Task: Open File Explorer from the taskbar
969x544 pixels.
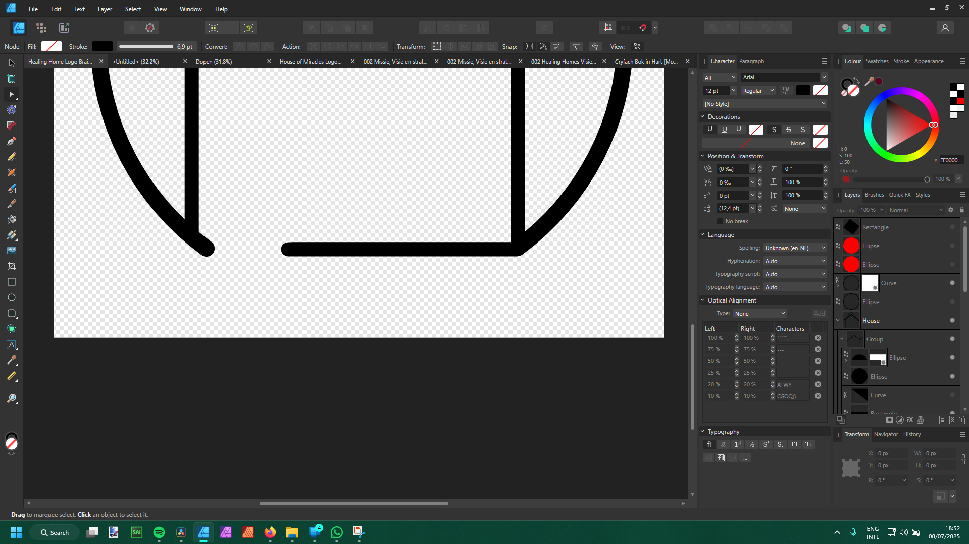Action: click(292, 532)
